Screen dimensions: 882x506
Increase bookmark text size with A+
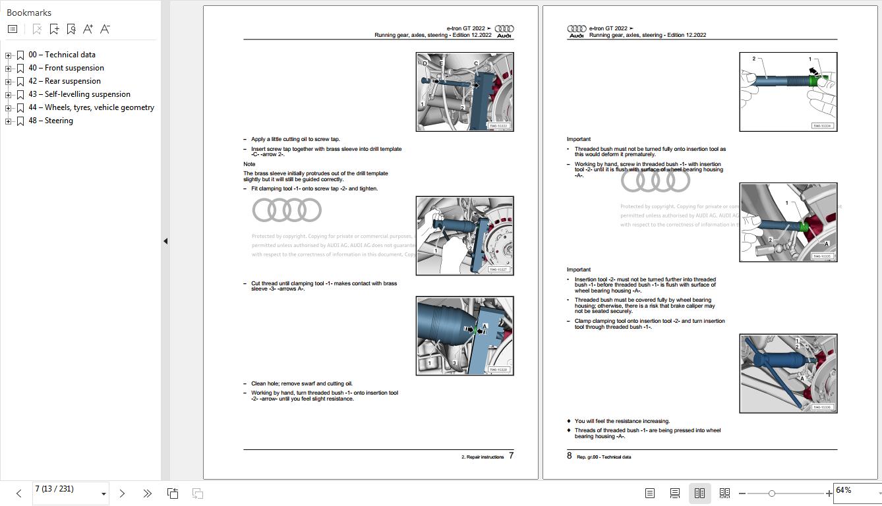click(x=88, y=28)
